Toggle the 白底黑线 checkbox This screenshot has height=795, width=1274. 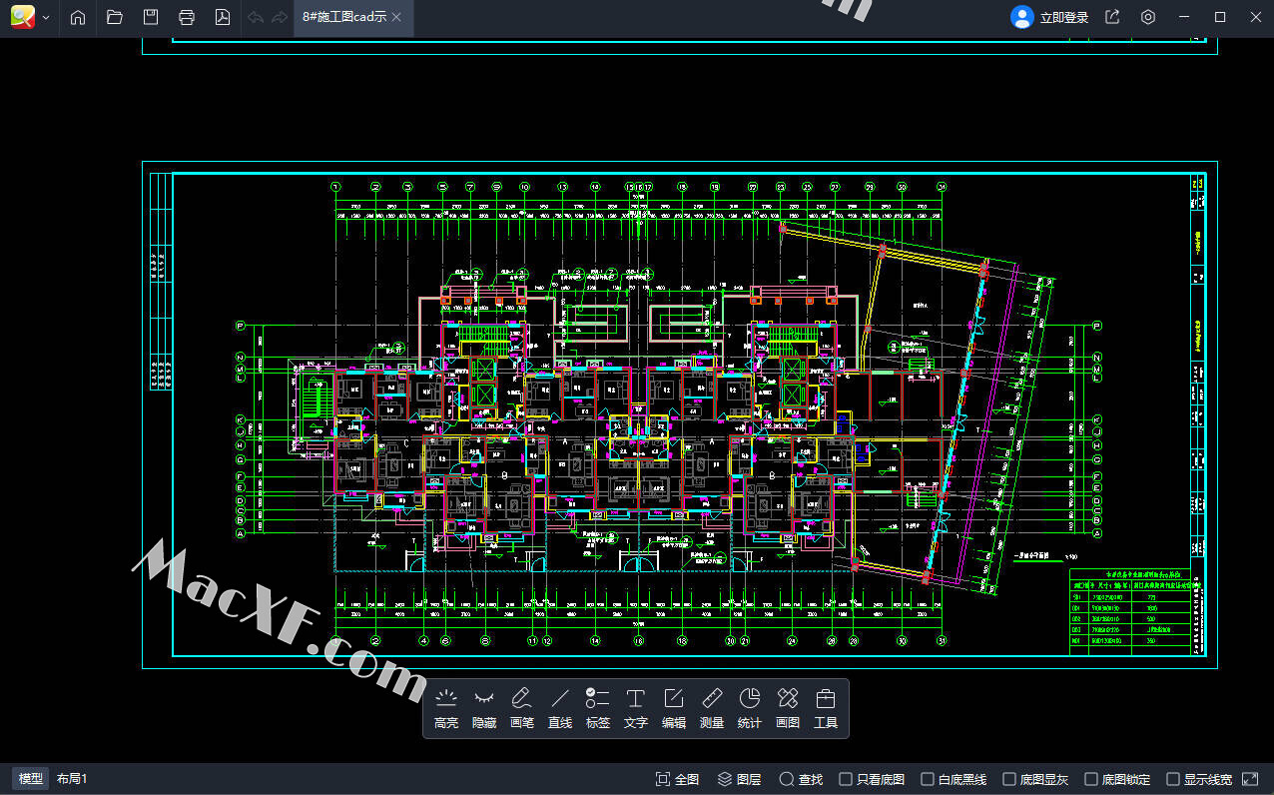point(928,779)
